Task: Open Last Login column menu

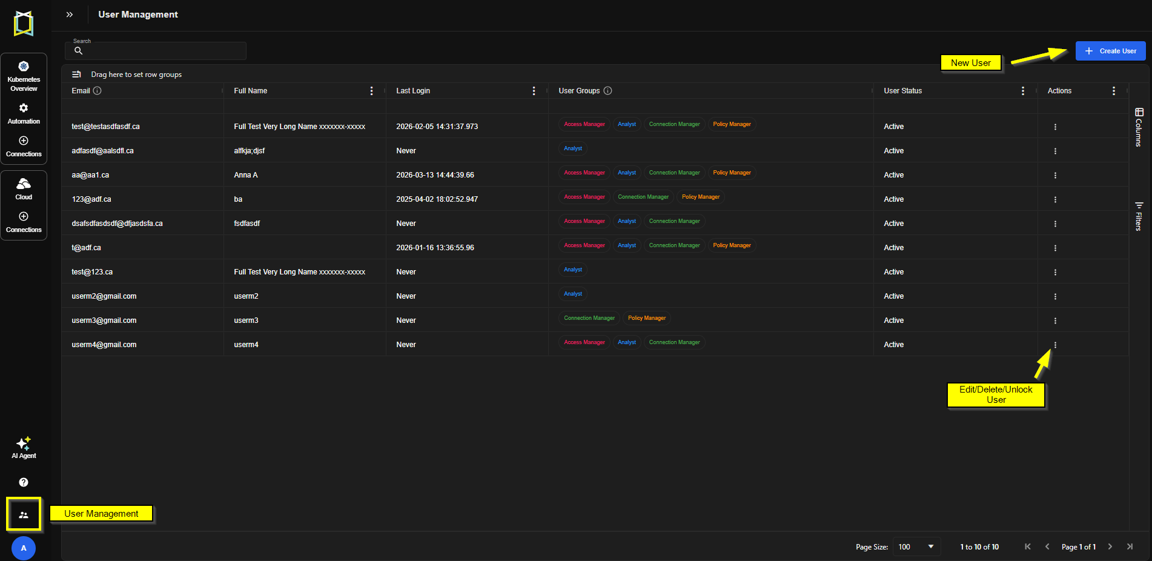Action: pos(534,91)
